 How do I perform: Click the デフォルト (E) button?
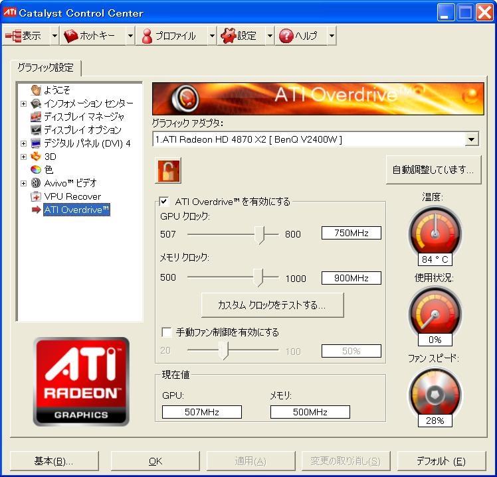(441, 461)
